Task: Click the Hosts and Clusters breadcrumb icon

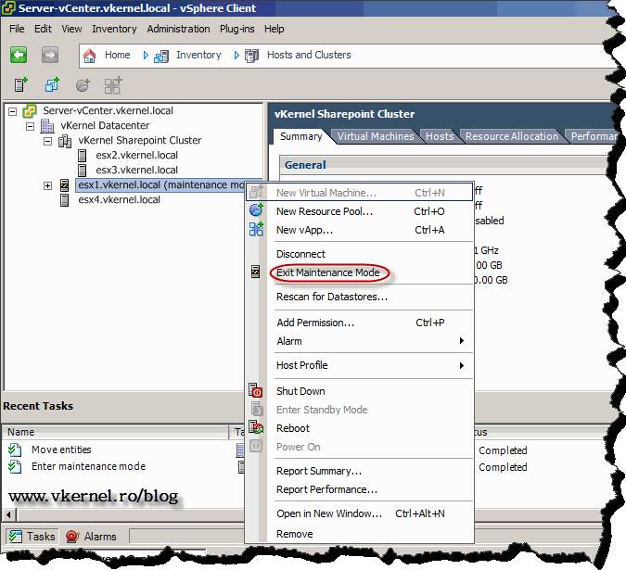Action: click(252, 56)
